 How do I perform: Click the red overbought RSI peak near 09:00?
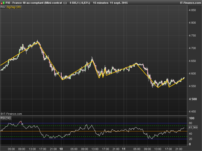tap(21, 122)
